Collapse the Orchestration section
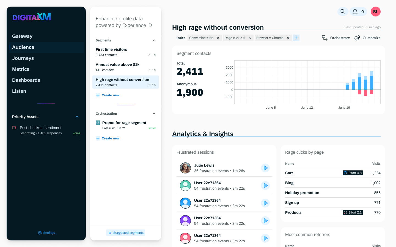The width and height of the screenshot is (396, 247). pyautogui.click(x=154, y=113)
